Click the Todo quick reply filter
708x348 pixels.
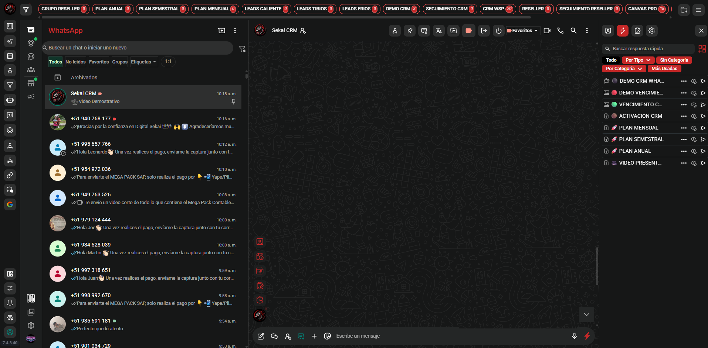(611, 60)
